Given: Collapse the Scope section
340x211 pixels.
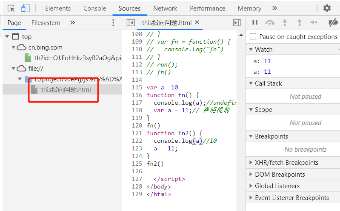Looking at the screenshot, I should (251, 110).
